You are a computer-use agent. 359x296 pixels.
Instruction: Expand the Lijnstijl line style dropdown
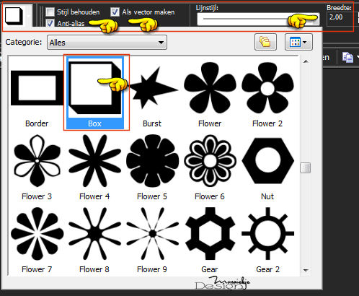[x=258, y=19]
